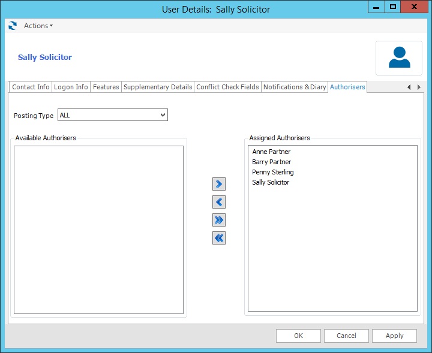The image size is (432, 353).
Task: Select Anne Partner in Assigned Authorisers
Action: click(271, 152)
